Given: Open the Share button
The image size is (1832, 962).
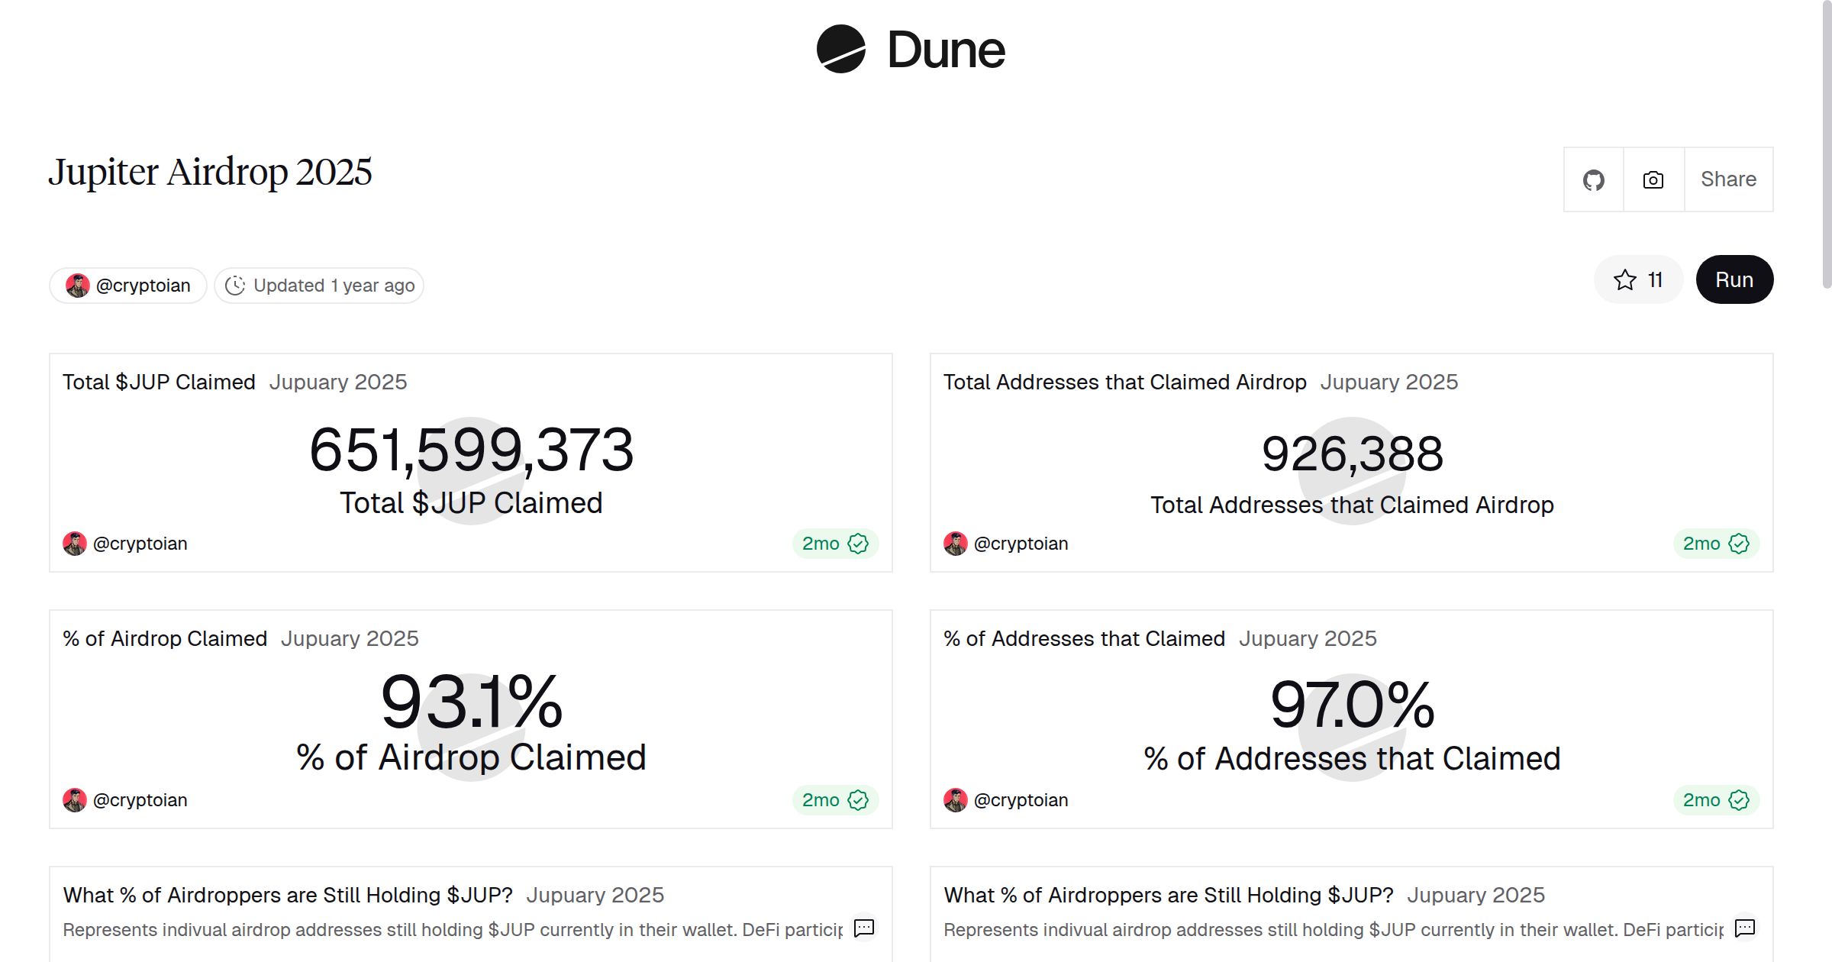Looking at the screenshot, I should (1728, 179).
